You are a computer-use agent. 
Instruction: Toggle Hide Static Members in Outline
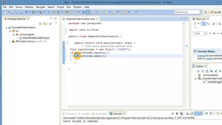216,71
